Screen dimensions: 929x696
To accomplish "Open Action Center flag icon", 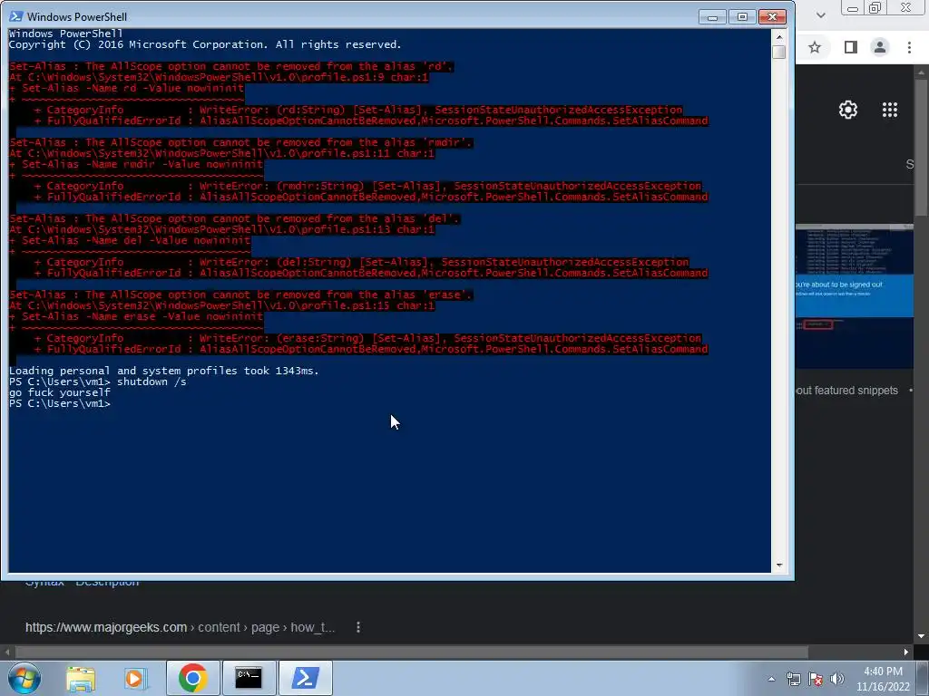I will [816, 679].
